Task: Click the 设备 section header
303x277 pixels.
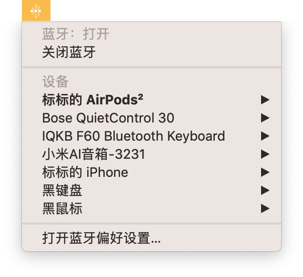Action: [55, 82]
